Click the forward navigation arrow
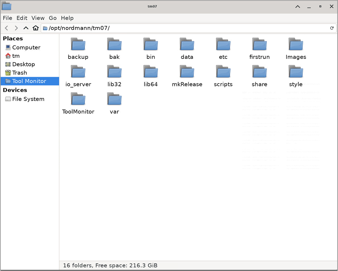This screenshot has height=271, width=338. pyautogui.click(x=16, y=28)
